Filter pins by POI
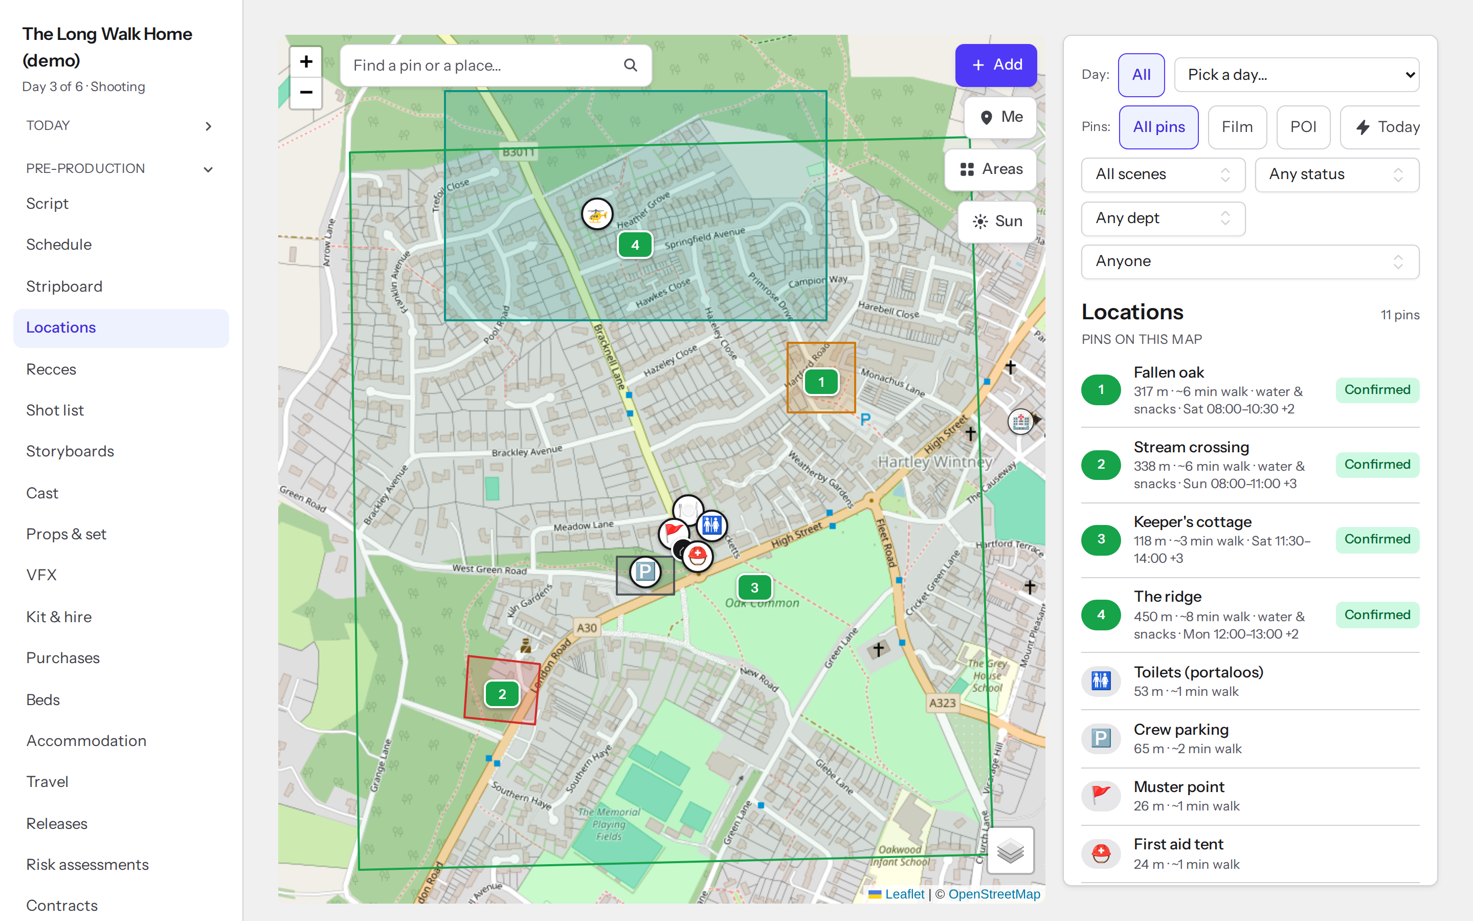 tap(1303, 127)
